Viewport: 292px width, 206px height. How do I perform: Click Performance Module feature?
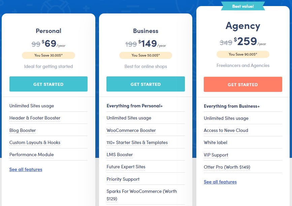(31, 155)
